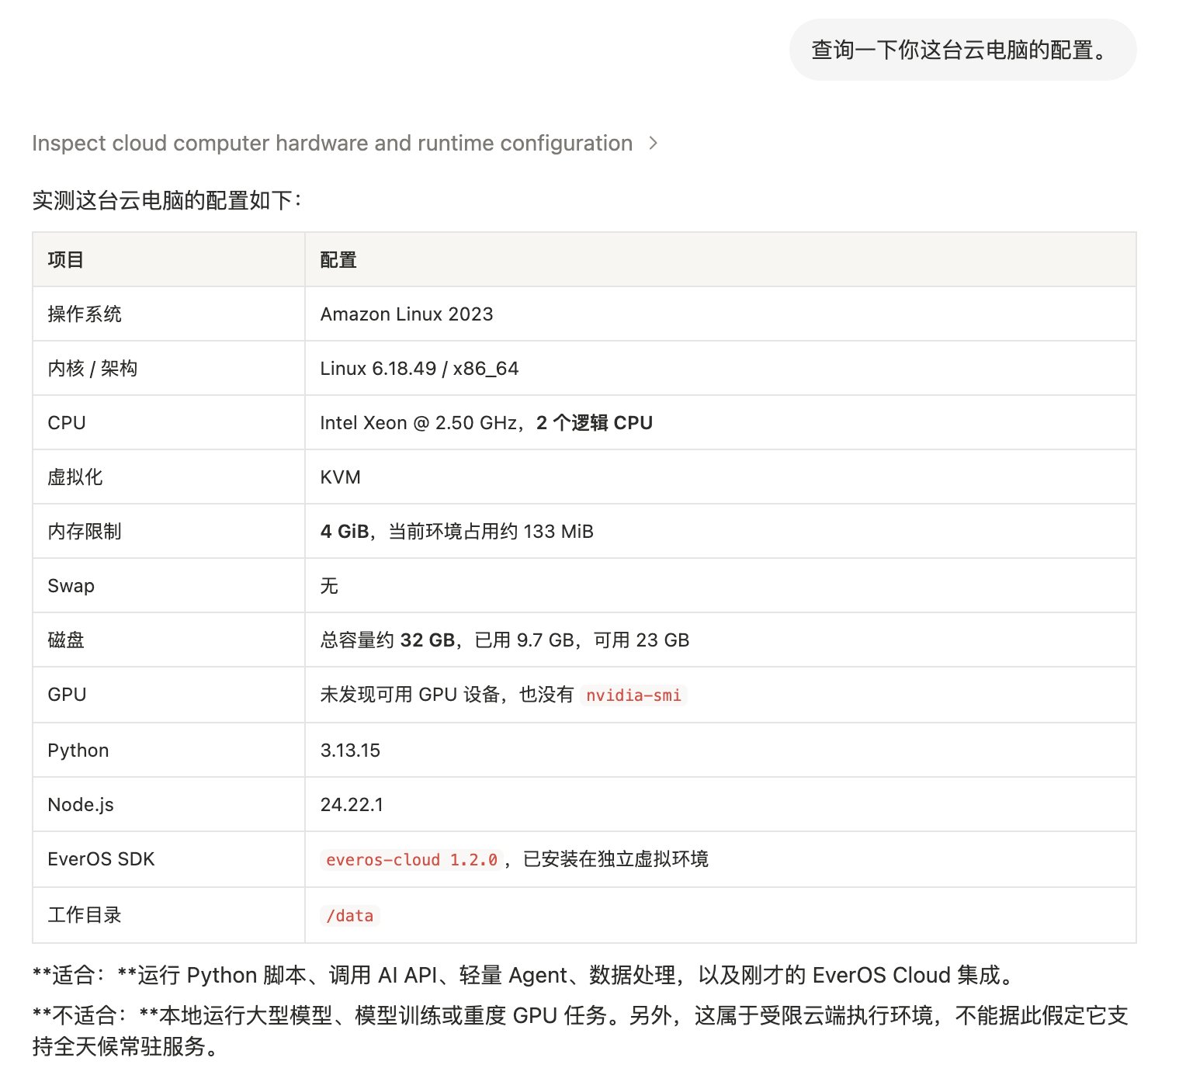
Task: Select the "操作系统" row label
Action: click(85, 314)
